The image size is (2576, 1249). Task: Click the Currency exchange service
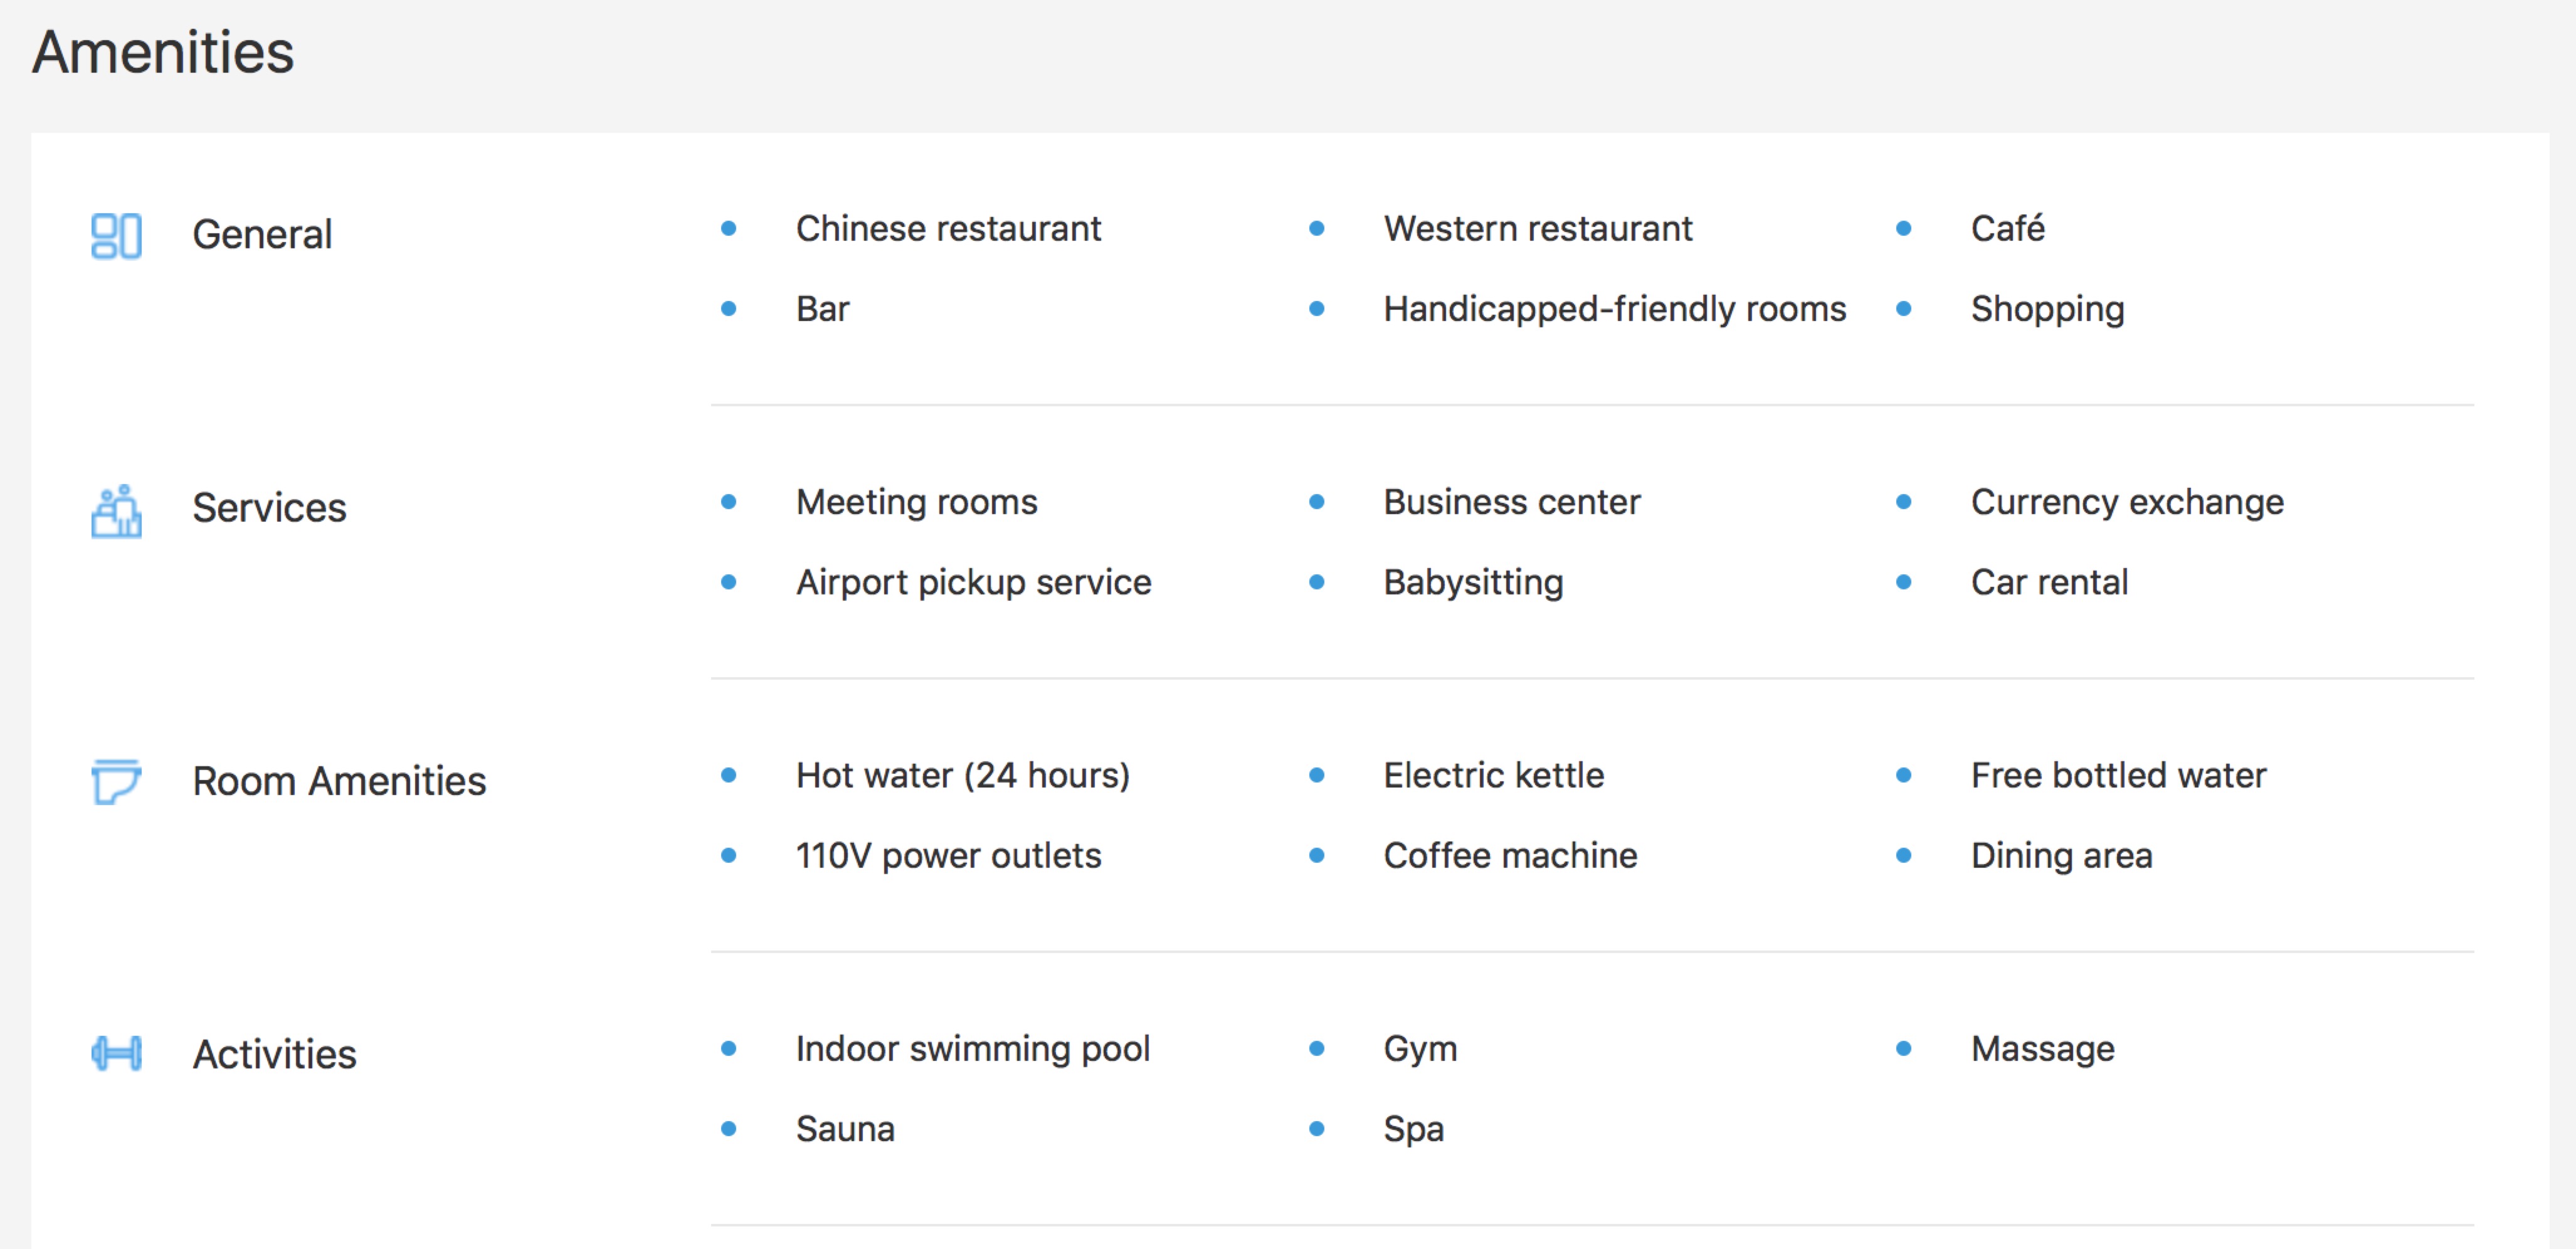[x=2127, y=502]
